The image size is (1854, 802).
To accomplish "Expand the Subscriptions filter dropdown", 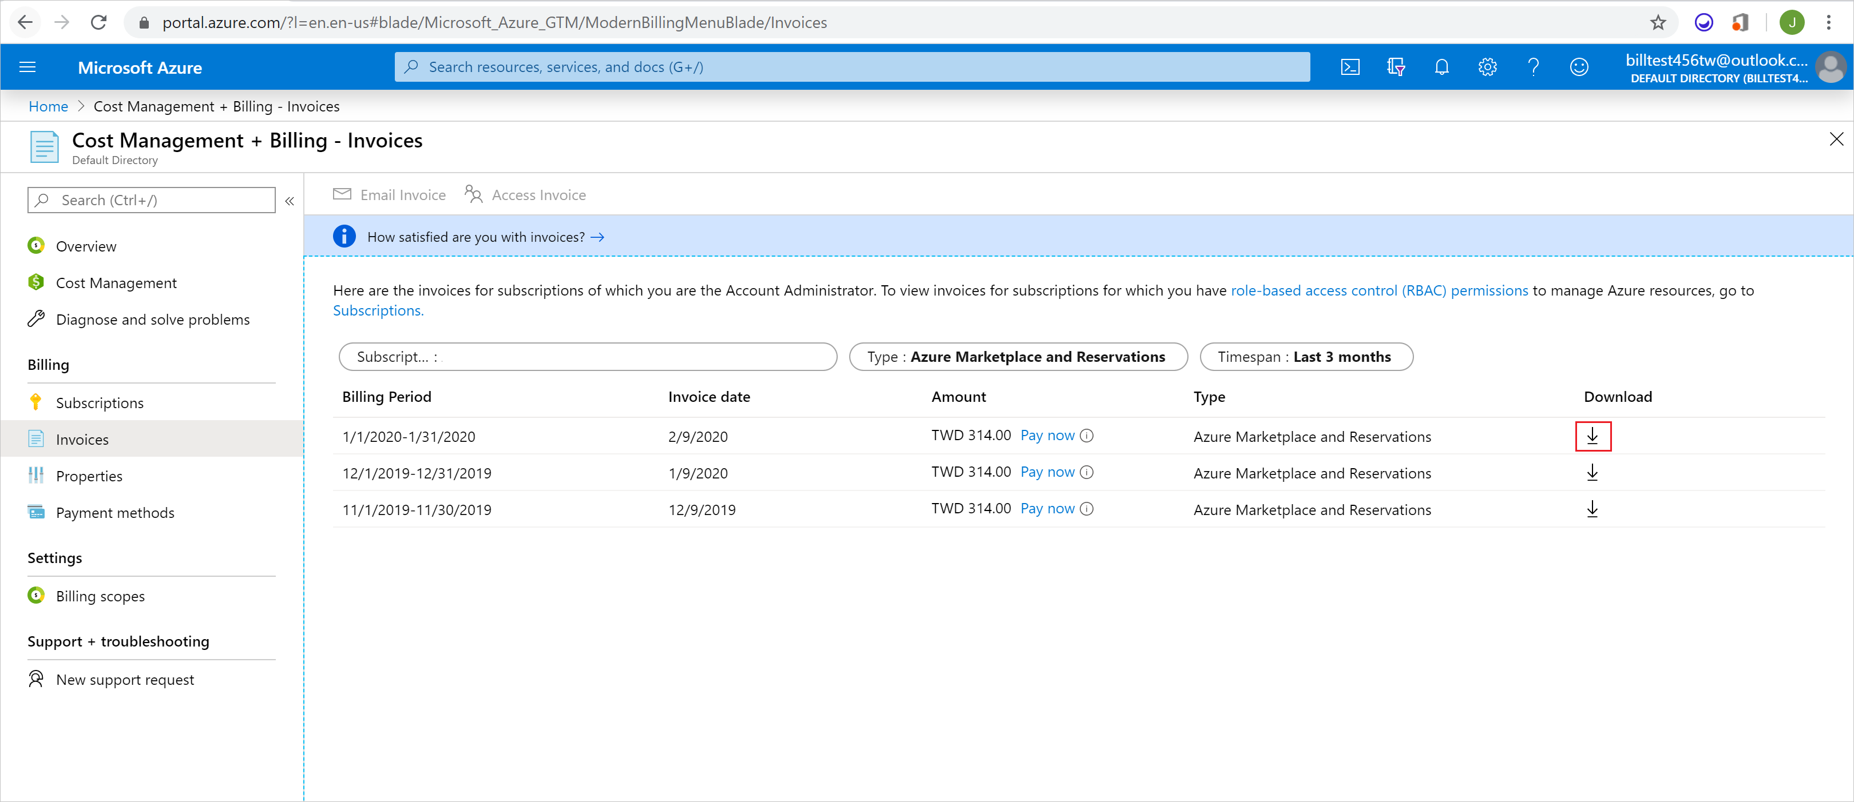I will point(587,356).
